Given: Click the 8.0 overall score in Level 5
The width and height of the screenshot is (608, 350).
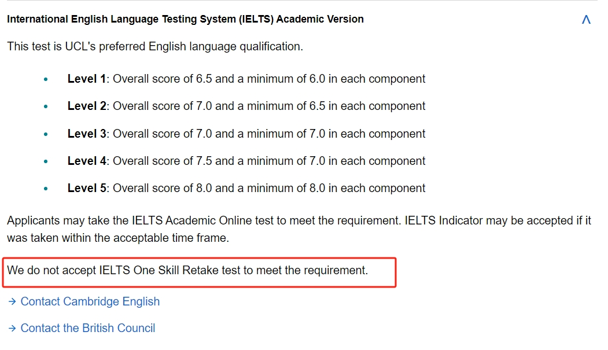Looking at the screenshot, I should coord(204,188).
